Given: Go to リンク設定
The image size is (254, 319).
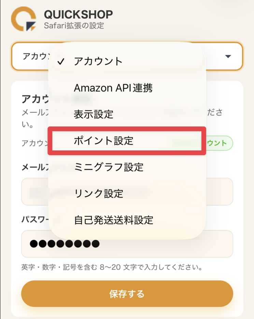Looking at the screenshot, I should [x=98, y=194].
